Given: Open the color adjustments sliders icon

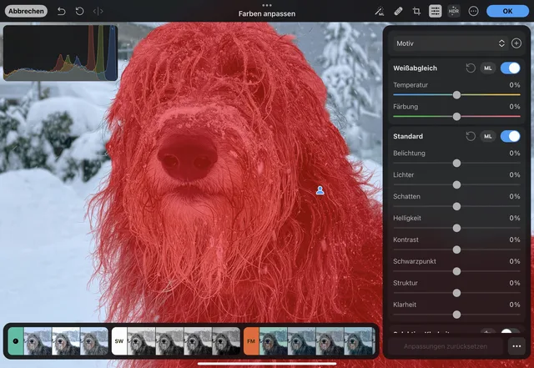Looking at the screenshot, I should (x=435, y=11).
